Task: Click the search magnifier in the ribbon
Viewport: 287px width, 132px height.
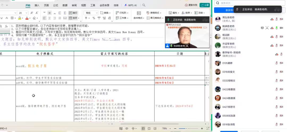Action: (143, 5)
